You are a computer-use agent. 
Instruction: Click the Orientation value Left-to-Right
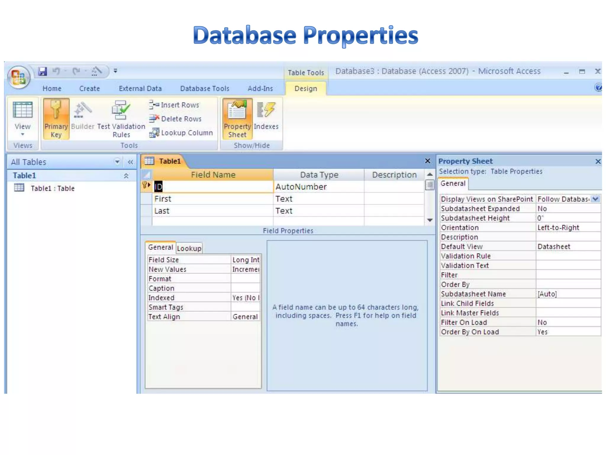568,227
